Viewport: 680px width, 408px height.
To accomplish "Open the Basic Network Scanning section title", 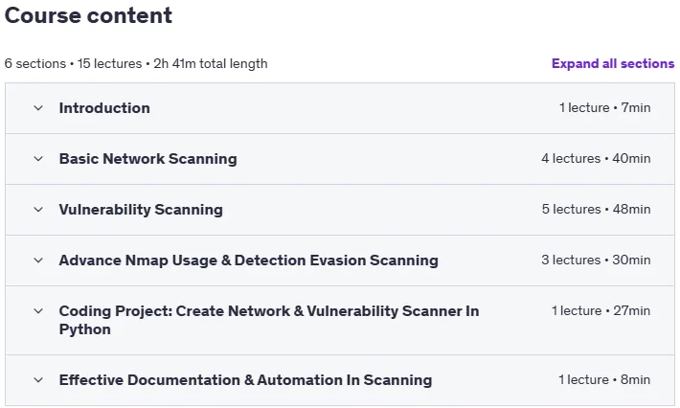I will pos(147,159).
